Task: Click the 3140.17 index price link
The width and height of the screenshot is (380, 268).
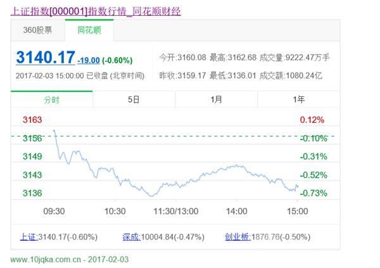Action: pos(45,58)
